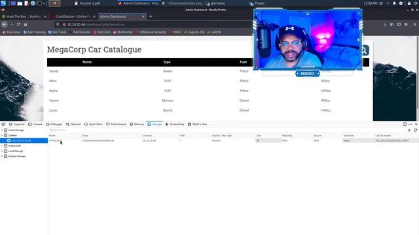Screen dimensions: 419x235
Task: Sort cookies by Name column header
Action: point(65,136)
